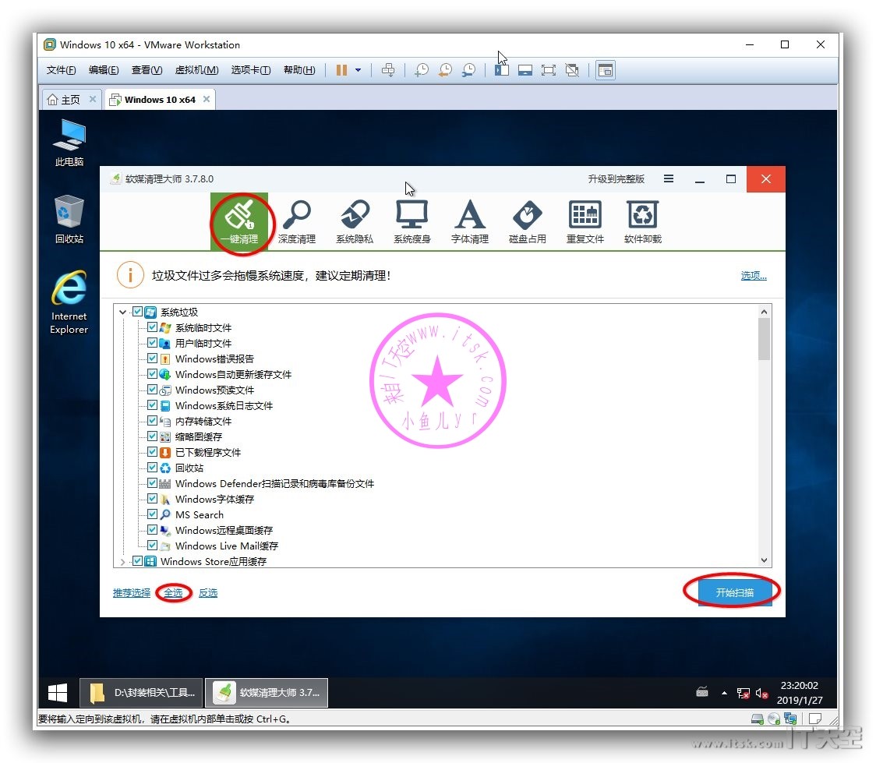Click the scrollbar thumb in the junk list
The width and height of the screenshot is (876, 763).
click(764, 338)
